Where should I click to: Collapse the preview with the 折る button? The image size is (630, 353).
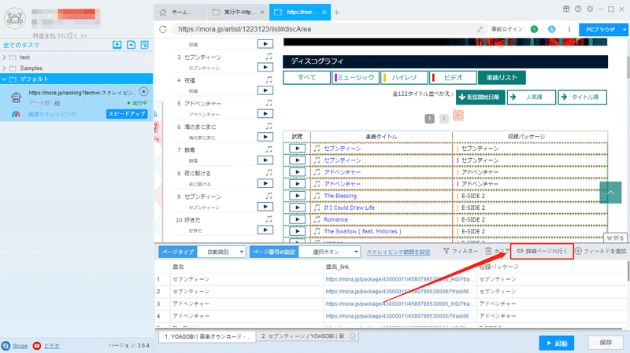click(x=616, y=238)
